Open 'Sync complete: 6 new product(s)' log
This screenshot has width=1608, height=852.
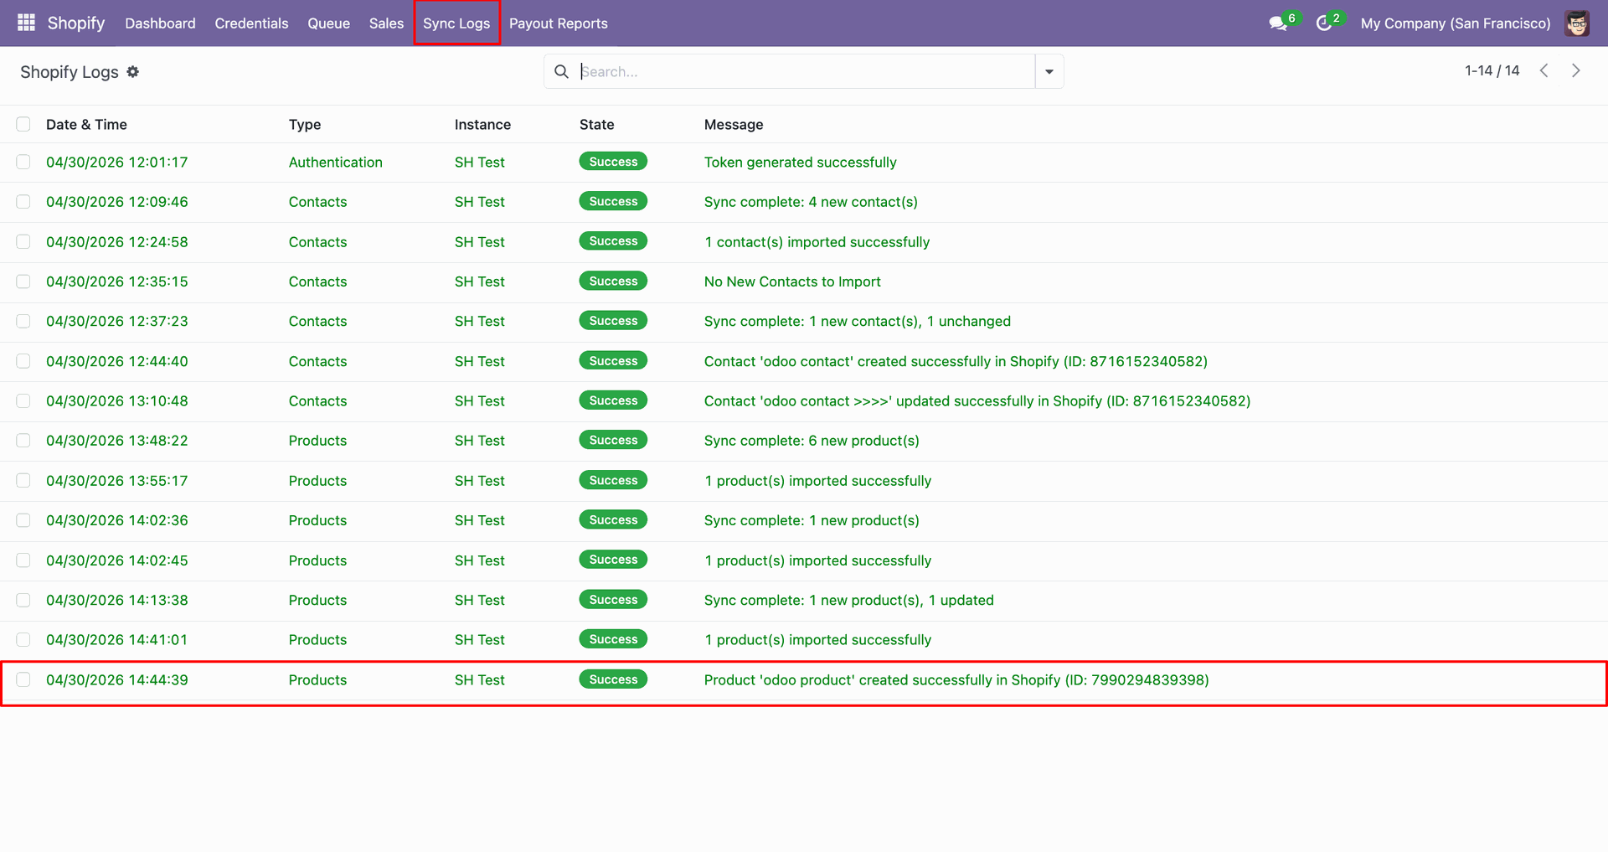pos(812,441)
